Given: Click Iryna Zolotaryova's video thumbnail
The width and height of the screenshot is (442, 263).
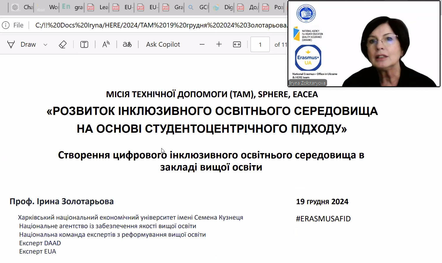Looking at the screenshot, I should pyautogui.click(x=364, y=44).
